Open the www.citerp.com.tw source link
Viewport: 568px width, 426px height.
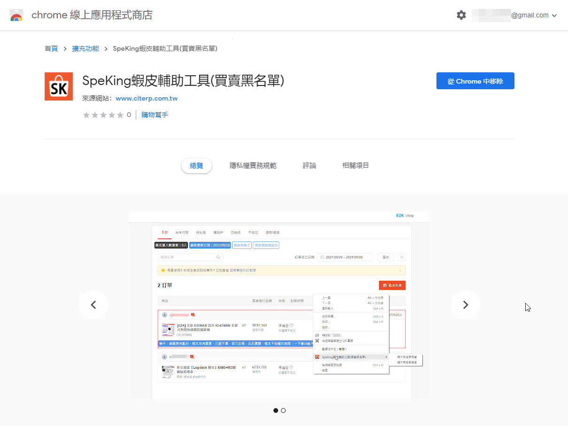[x=147, y=99]
